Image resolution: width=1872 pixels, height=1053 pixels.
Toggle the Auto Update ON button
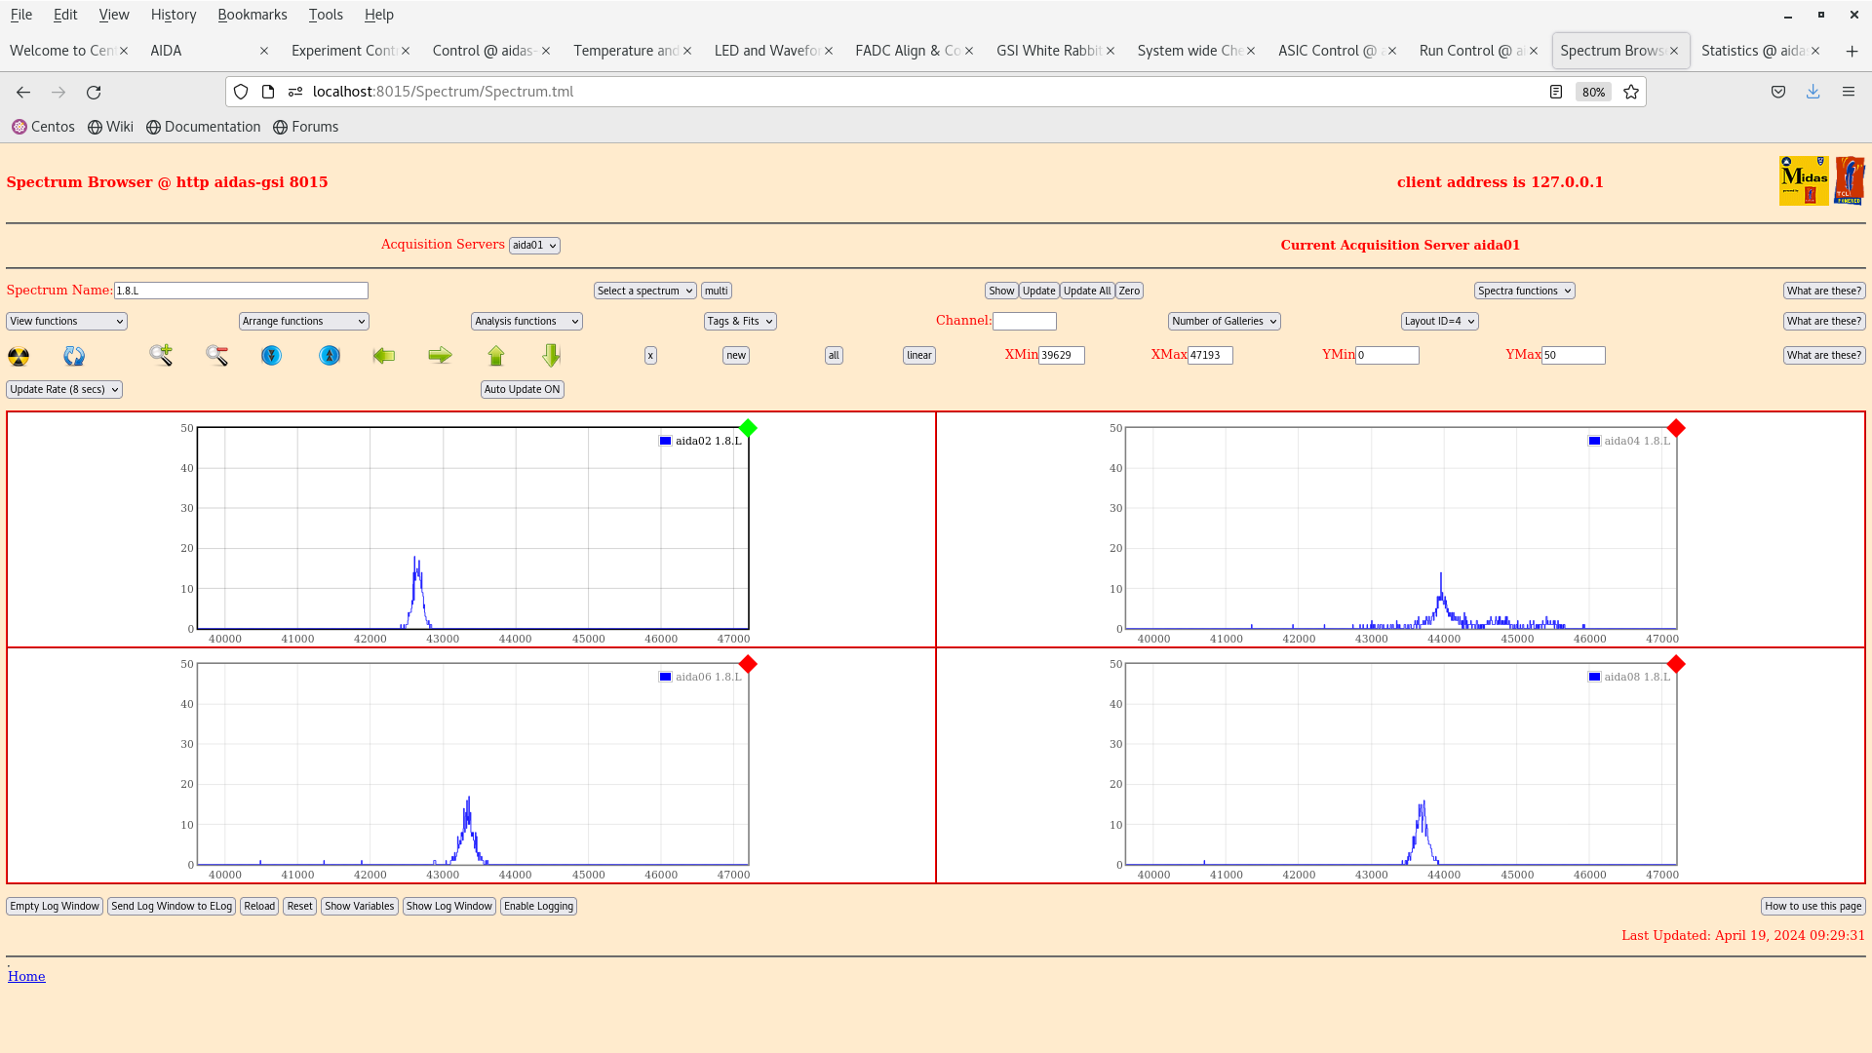pyautogui.click(x=523, y=389)
